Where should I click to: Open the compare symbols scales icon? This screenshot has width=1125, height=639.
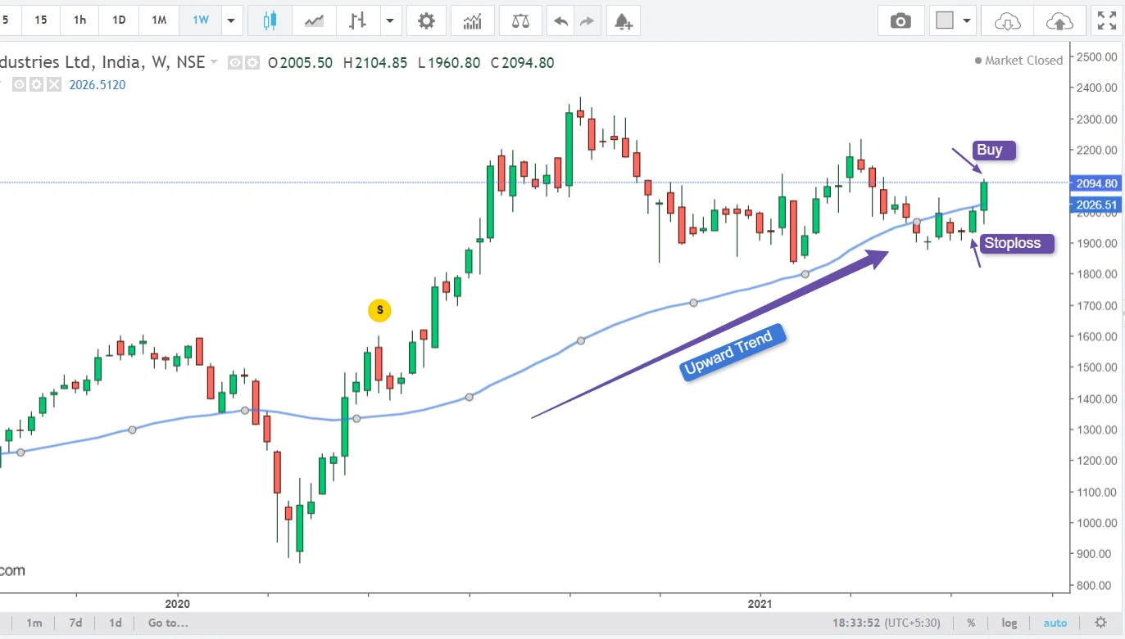pyautogui.click(x=520, y=20)
